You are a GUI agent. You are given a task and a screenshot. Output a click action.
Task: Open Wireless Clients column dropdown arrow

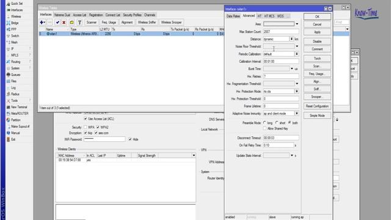coord(194,155)
